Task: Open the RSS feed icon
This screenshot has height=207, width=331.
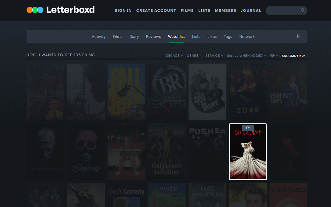Action: tap(298, 36)
